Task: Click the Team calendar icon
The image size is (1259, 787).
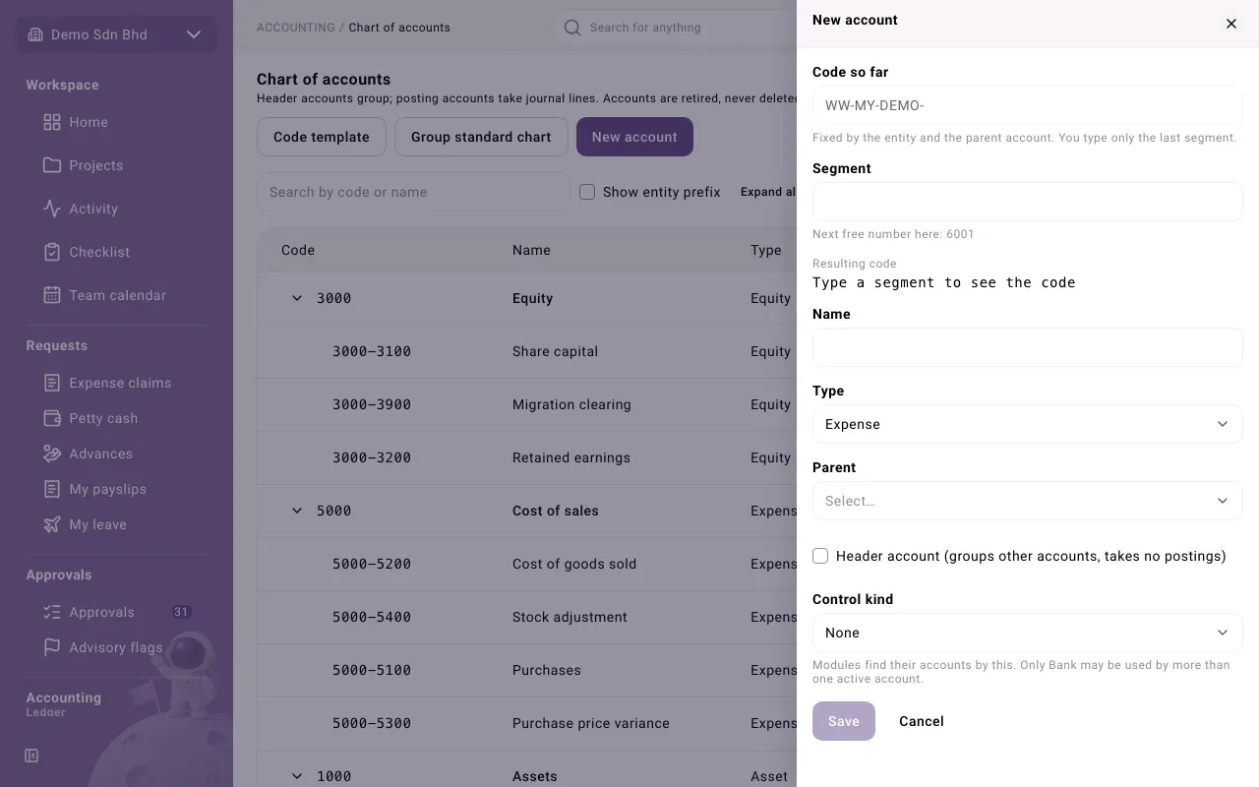Action: pyautogui.click(x=52, y=295)
